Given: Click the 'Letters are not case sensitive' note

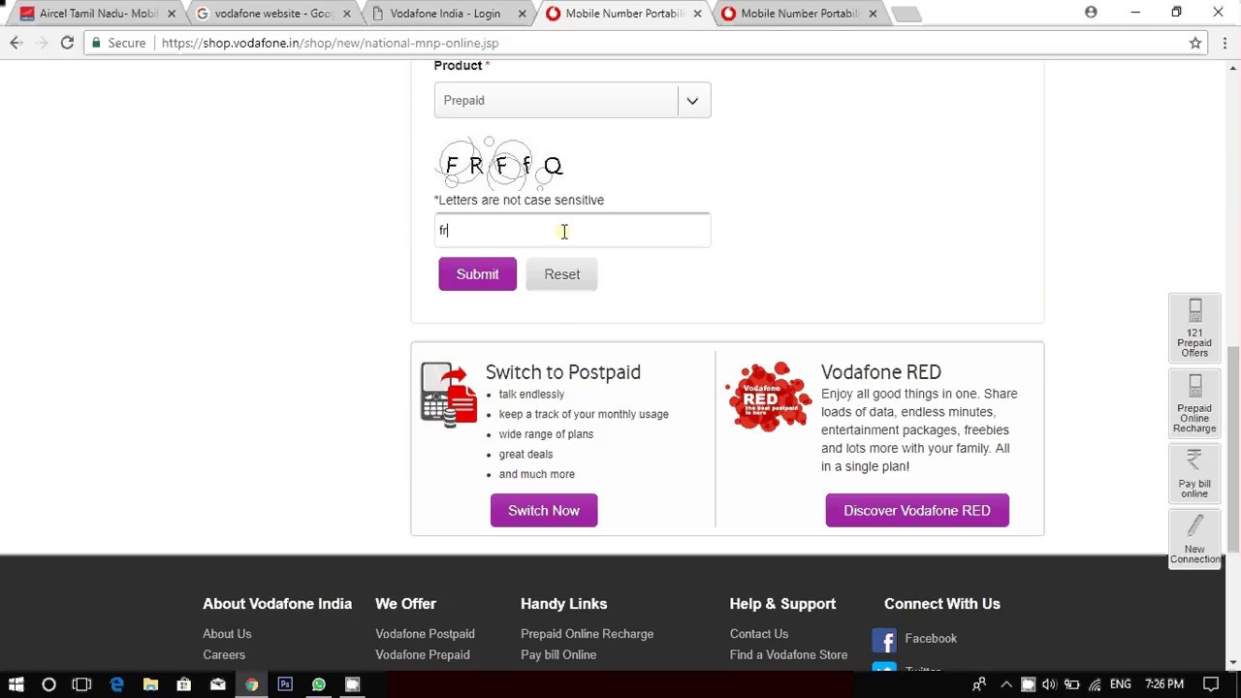Looking at the screenshot, I should 519,201.
